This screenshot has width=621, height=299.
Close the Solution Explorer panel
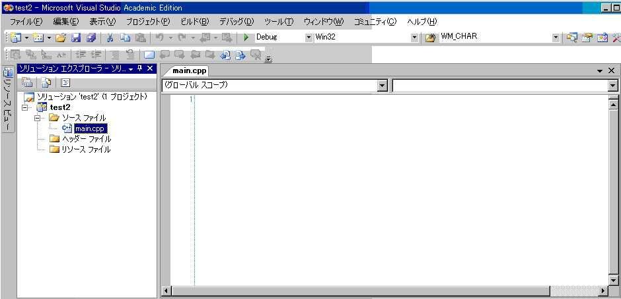(150, 68)
